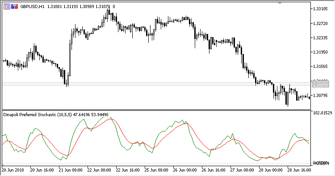Click the 102.01529 indicator scale value
This screenshot has width=335, height=176.
coord(322,113)
